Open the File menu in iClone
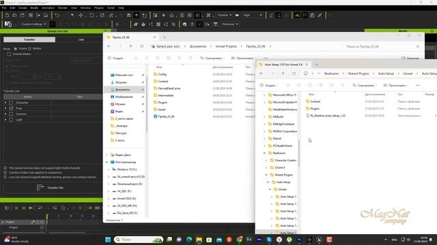Viewport: 437px width, 245px height. [x=4, y=7]
